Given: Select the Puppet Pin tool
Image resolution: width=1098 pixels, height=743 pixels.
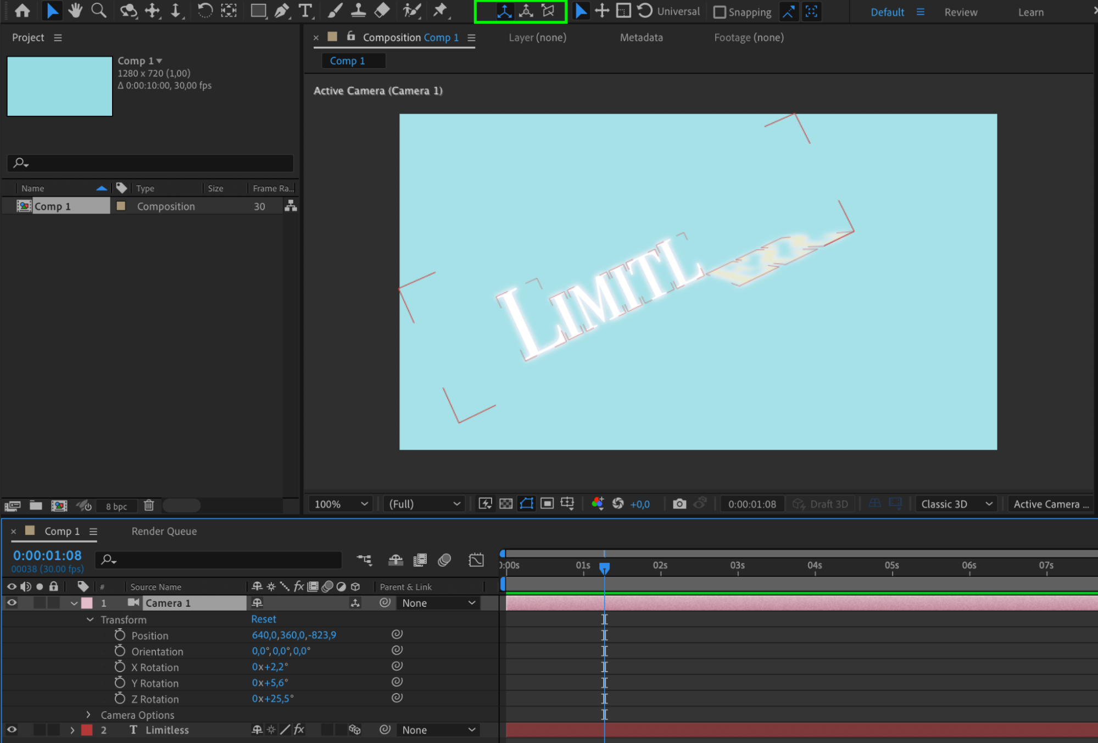Looking at the screenshot, I should coord(440,10).
